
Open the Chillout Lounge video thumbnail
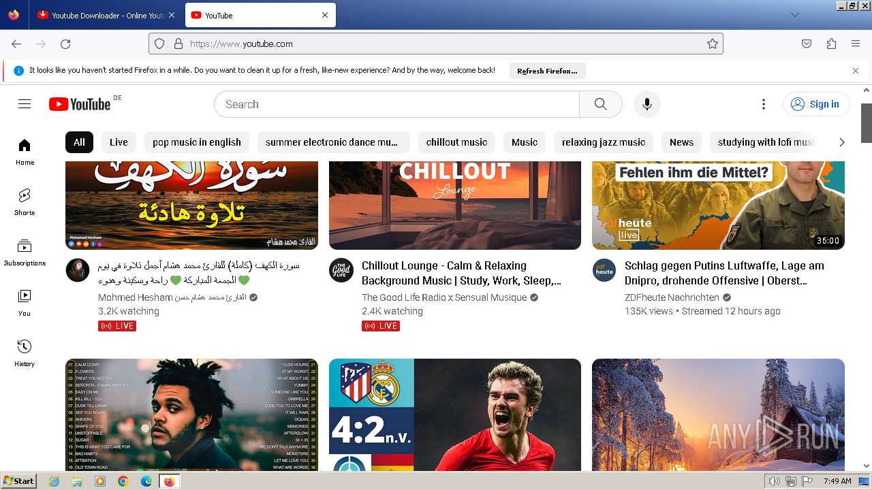455,206
